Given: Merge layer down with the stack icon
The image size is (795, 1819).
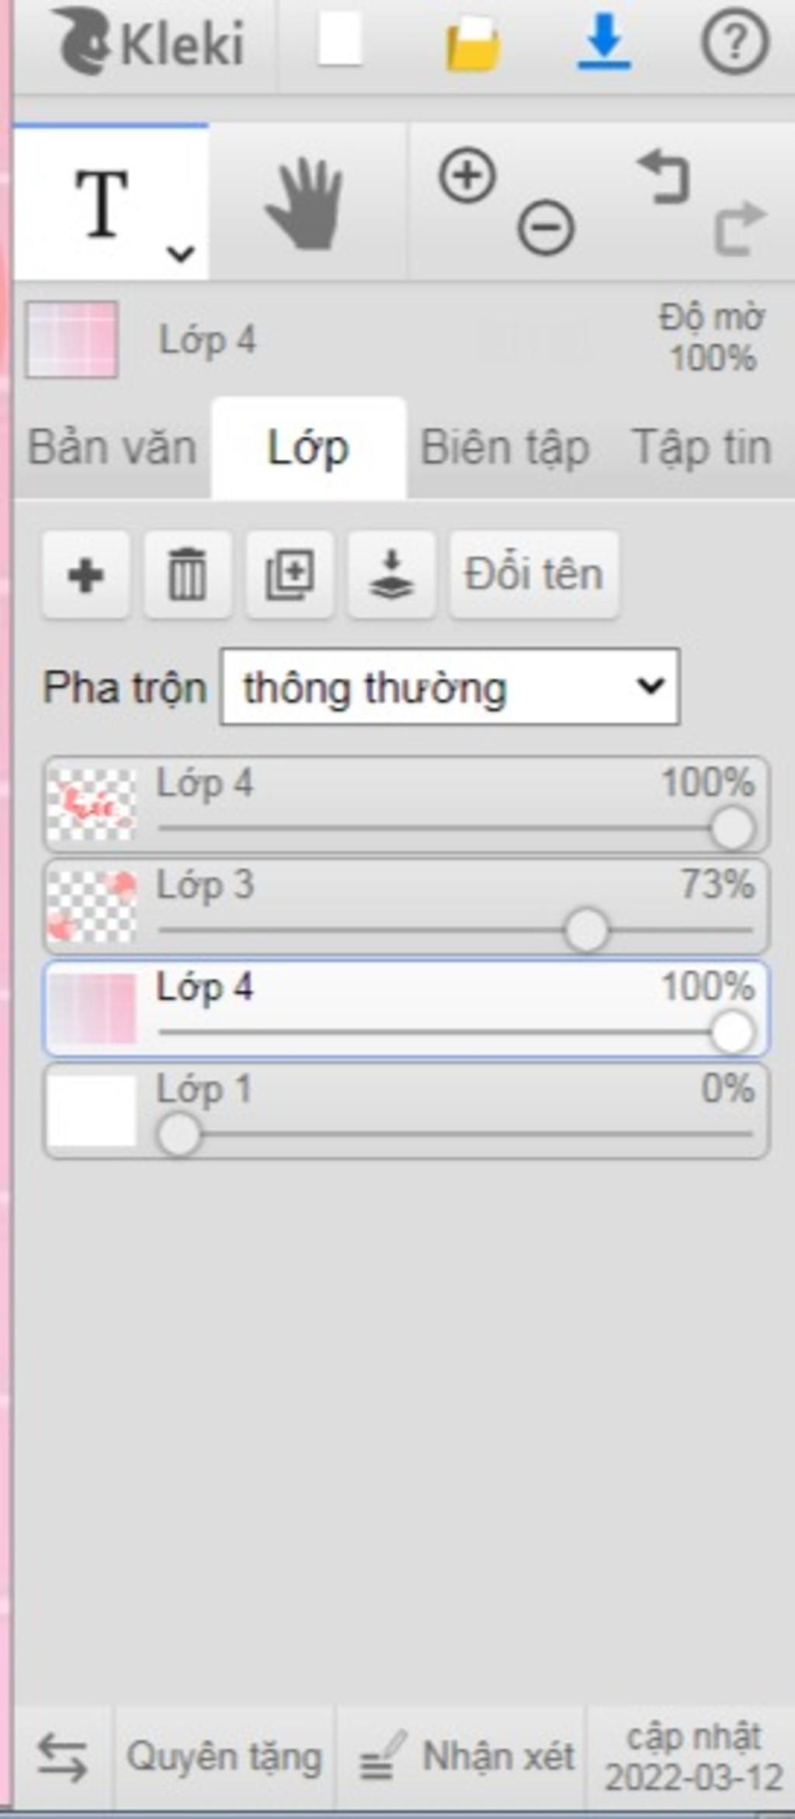Looking at the screenshot, I should click(x=391, y=575).
